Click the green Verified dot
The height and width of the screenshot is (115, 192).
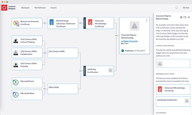coord(122,44)
